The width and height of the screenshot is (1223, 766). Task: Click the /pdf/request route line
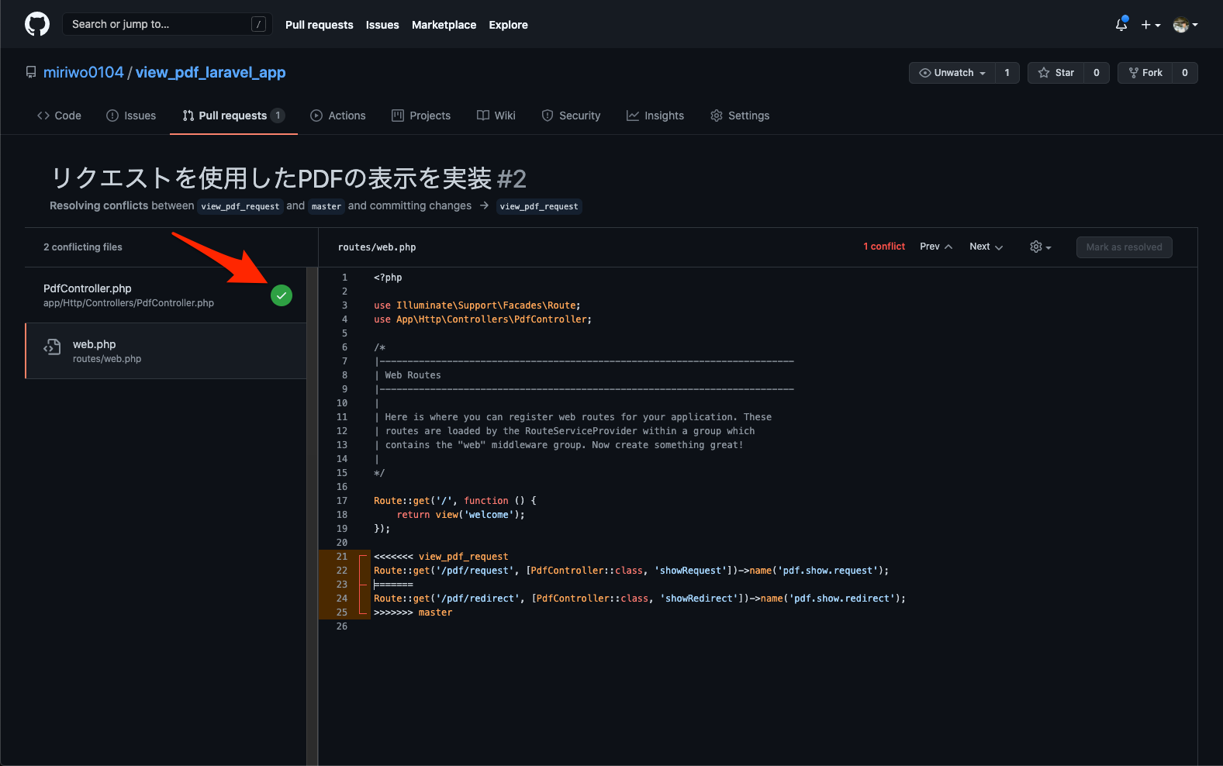tap(631, 571)
